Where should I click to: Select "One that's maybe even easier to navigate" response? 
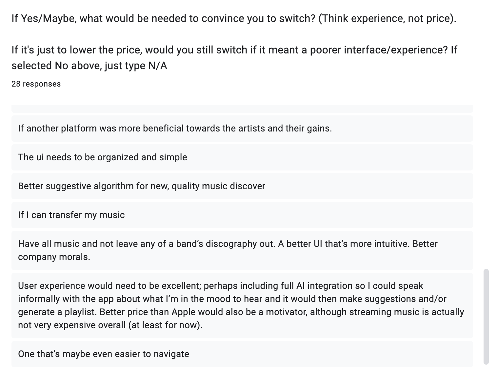(x=104, y=354)
